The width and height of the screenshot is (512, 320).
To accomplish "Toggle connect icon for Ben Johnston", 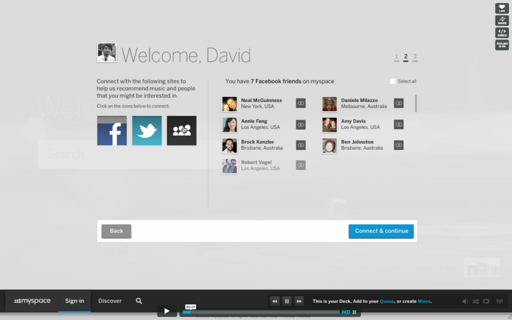I will pos(398,145).
